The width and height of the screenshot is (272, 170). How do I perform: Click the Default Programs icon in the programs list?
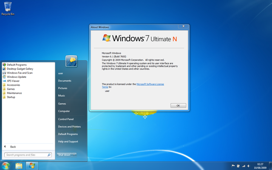click(x=4, y=65)
